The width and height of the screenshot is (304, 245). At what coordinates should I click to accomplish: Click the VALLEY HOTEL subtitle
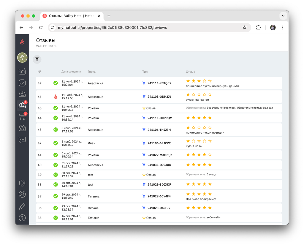[47, 46]
